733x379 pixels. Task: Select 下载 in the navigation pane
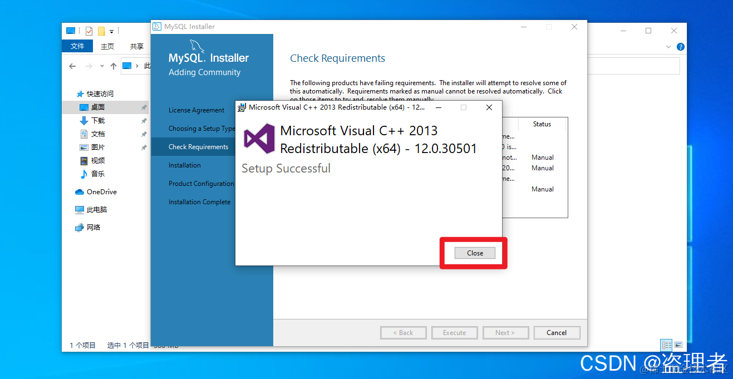point(98,121)
